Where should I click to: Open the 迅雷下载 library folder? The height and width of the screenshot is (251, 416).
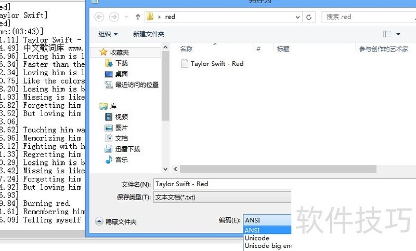(127, 149)
